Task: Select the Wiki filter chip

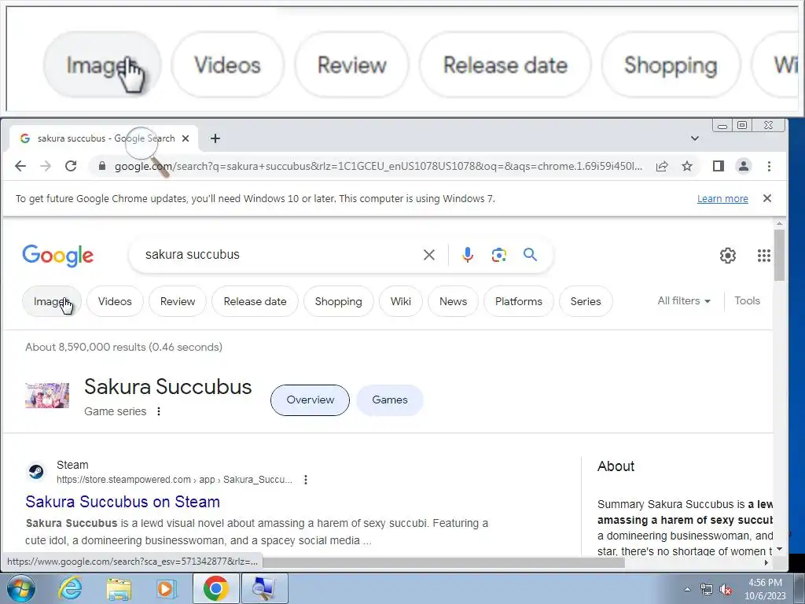Action: (400, 301)
